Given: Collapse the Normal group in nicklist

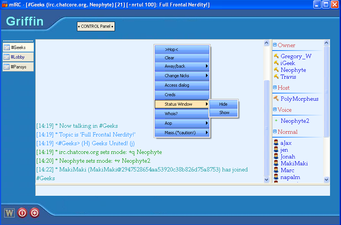Looking at the screenshot, I should pos(275,132).
